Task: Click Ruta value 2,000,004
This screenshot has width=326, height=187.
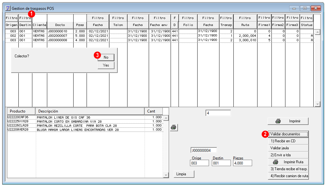Action: 247,36
